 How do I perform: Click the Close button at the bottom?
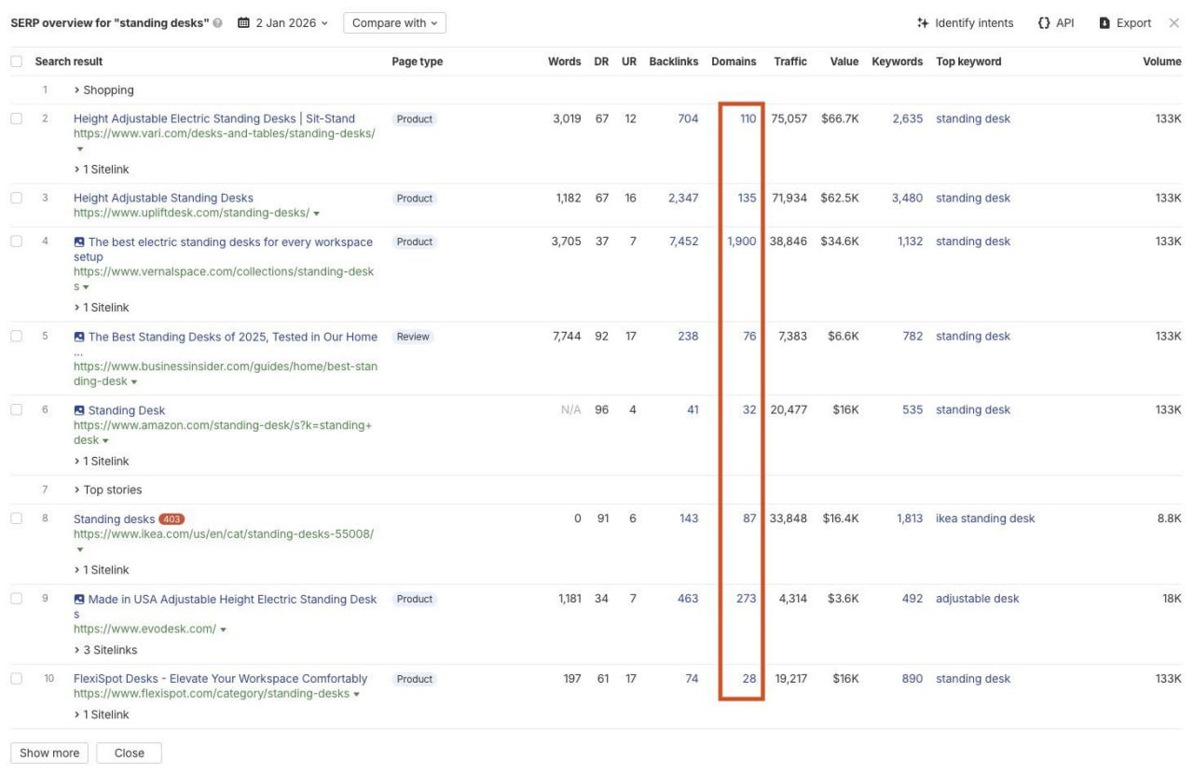[129, 753]
